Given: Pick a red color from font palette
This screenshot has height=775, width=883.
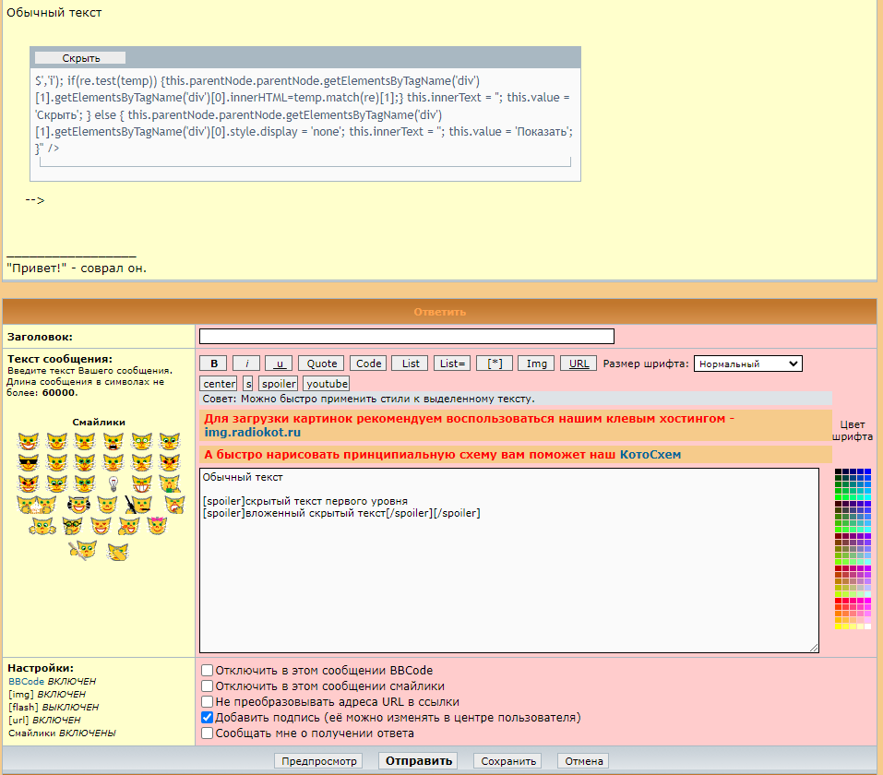Looking at the screenshot, I should tap(839, 602).
